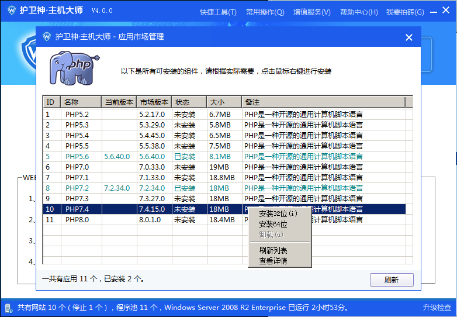Sort by the 名称 column header
Viewport: 457px width, 317px height.
pos(81,102)
